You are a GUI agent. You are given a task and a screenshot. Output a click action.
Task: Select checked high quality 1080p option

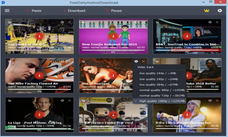(x=162, y=101)
